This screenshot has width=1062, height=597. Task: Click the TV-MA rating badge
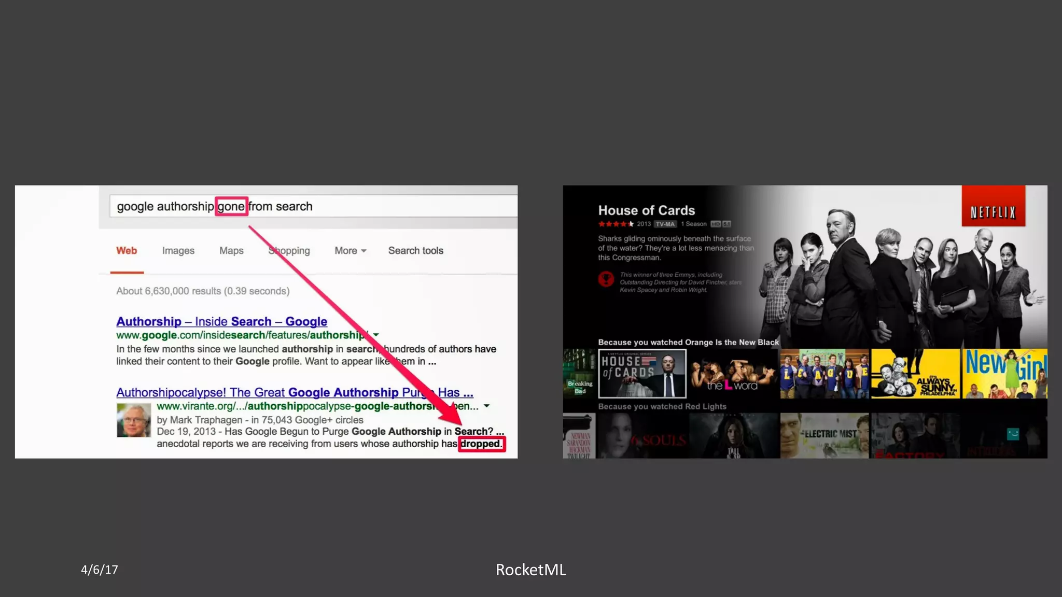click(x=665, y=224)
